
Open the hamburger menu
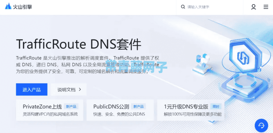[x=266, y=7]
